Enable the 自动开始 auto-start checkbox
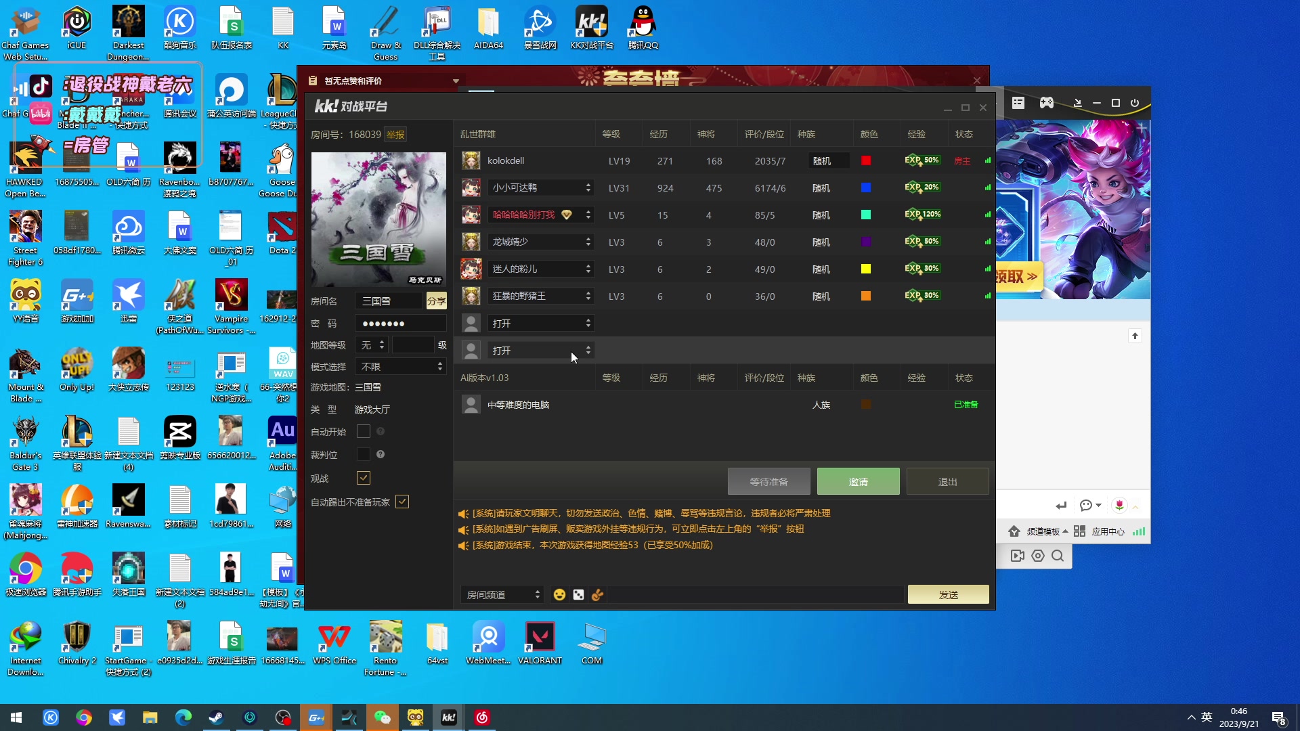1300x731 pixels. [364, 432]
